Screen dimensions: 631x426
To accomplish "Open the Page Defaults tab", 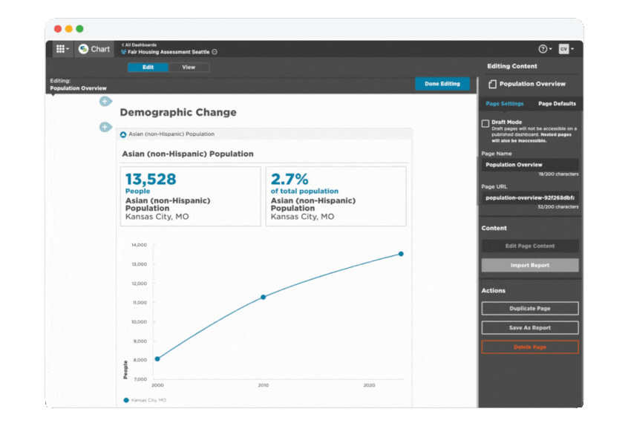I will [x=556, y=104].
